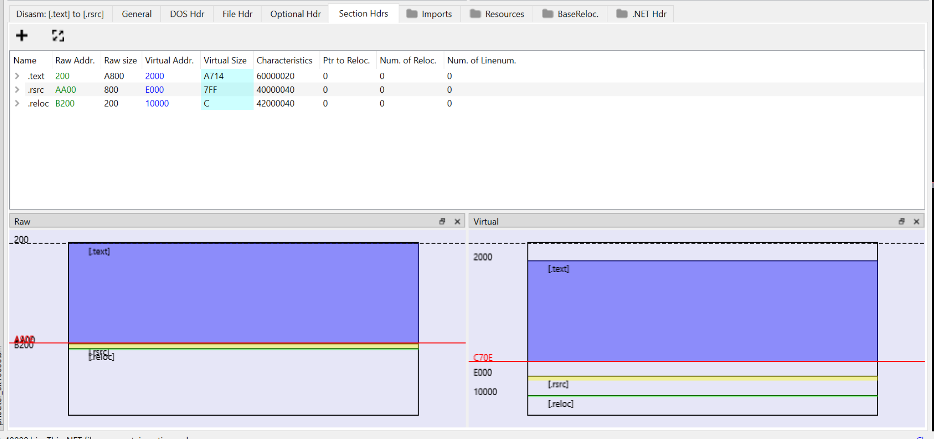Open the DOS Hdr tab
Image resolution: width=934 pixels, height=439 pixels.
click(x=187, y=14)
